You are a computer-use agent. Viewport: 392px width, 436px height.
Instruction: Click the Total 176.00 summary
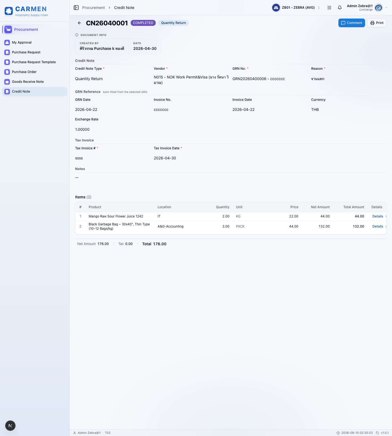pyautogui.click(x=154, y=244)
